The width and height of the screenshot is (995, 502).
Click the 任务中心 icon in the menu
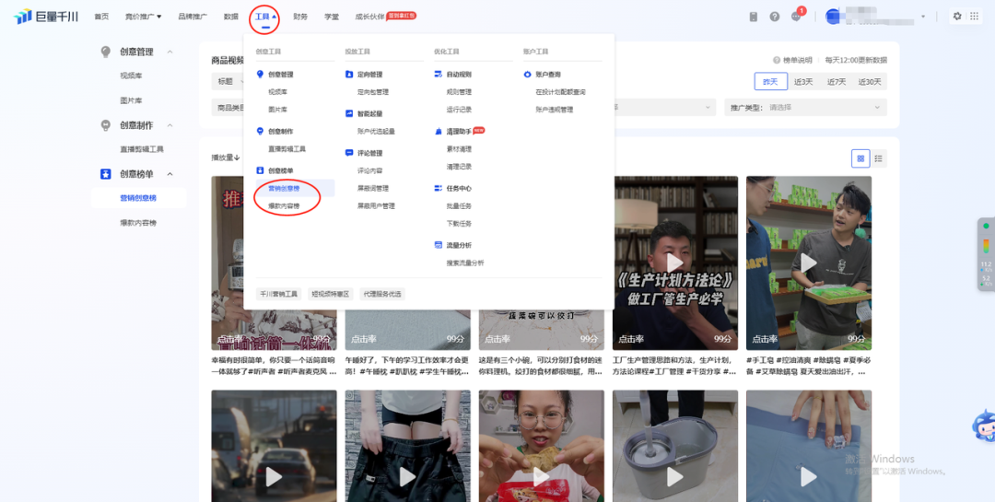(x=438, y=189)
